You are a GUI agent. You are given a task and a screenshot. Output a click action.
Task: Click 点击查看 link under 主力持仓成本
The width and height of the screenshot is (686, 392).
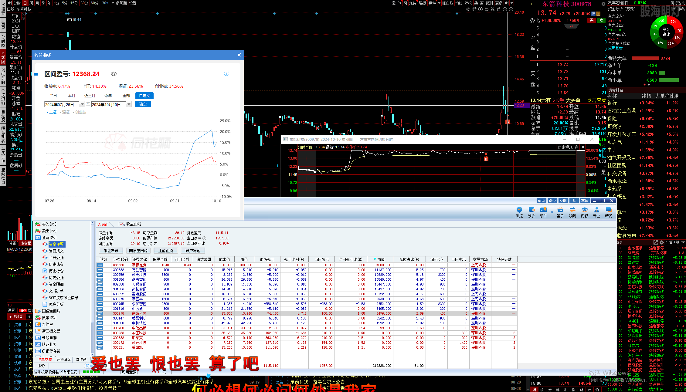[615, 48]
